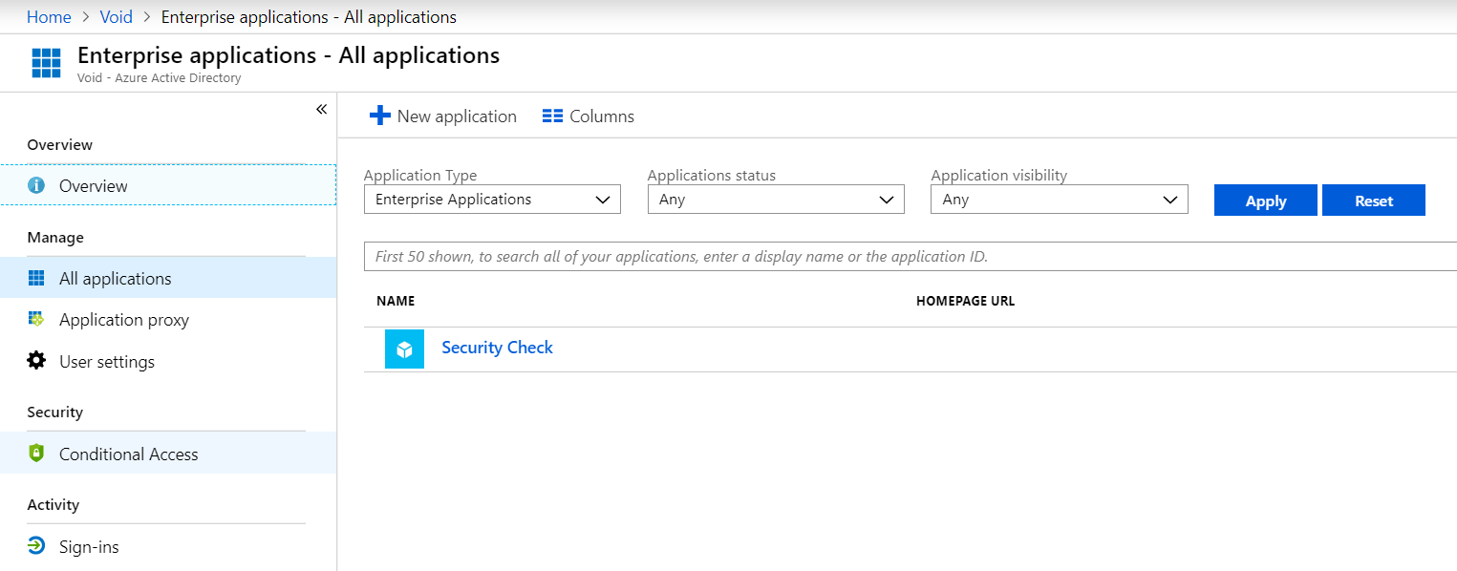The image size is (1457, 571).
Task: Go to Void in breadcrumb
Action: point(117,17)
